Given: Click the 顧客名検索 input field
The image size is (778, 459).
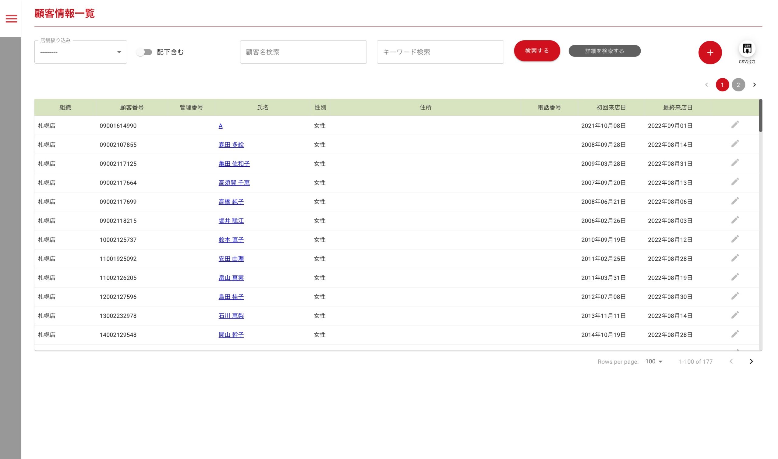Looking at the screenshot, I should pyautogui.click(x=303, y=52).
